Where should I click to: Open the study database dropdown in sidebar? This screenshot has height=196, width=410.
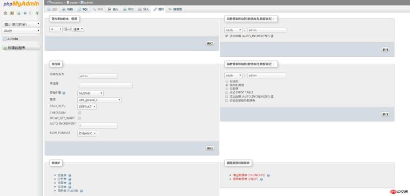[x=21, y=31]
